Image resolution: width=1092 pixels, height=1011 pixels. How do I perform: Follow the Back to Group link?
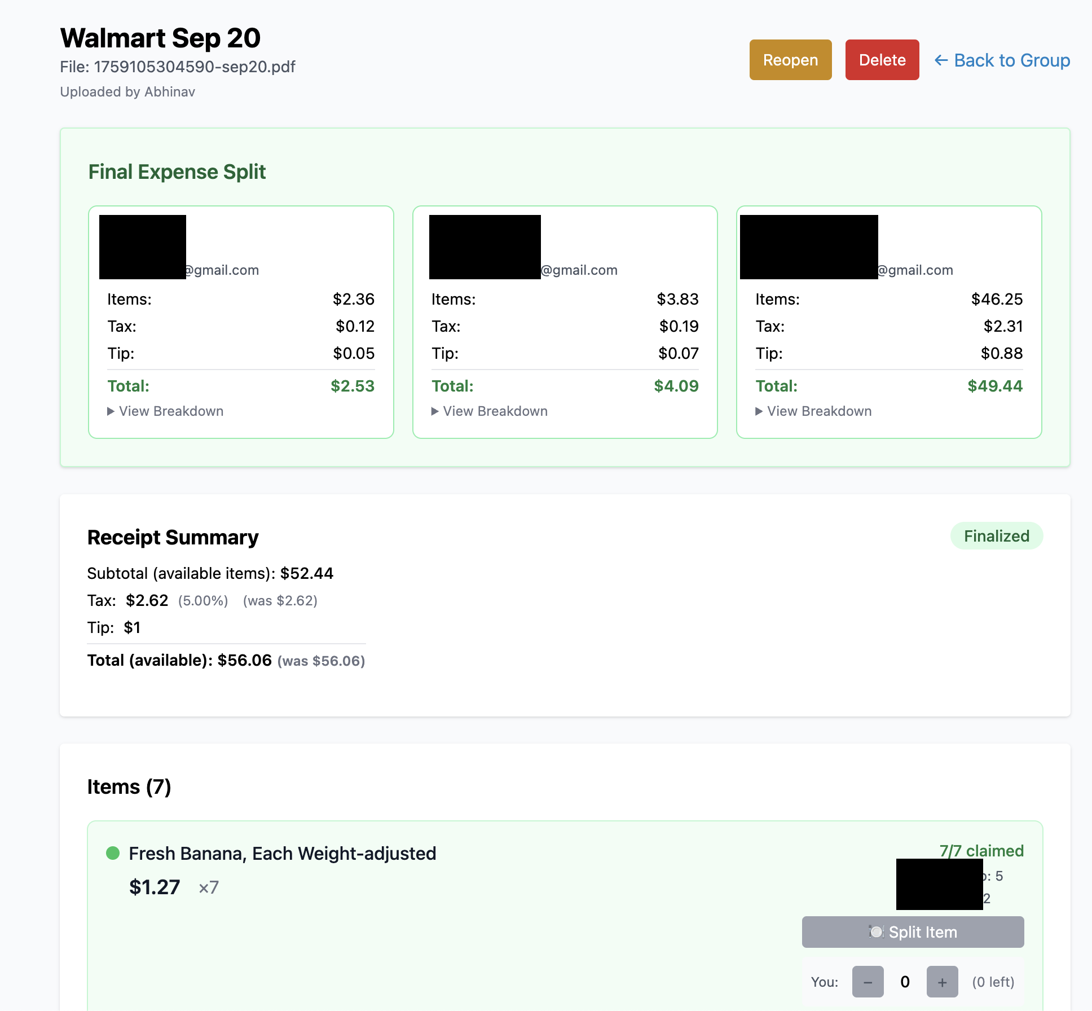1011,60
